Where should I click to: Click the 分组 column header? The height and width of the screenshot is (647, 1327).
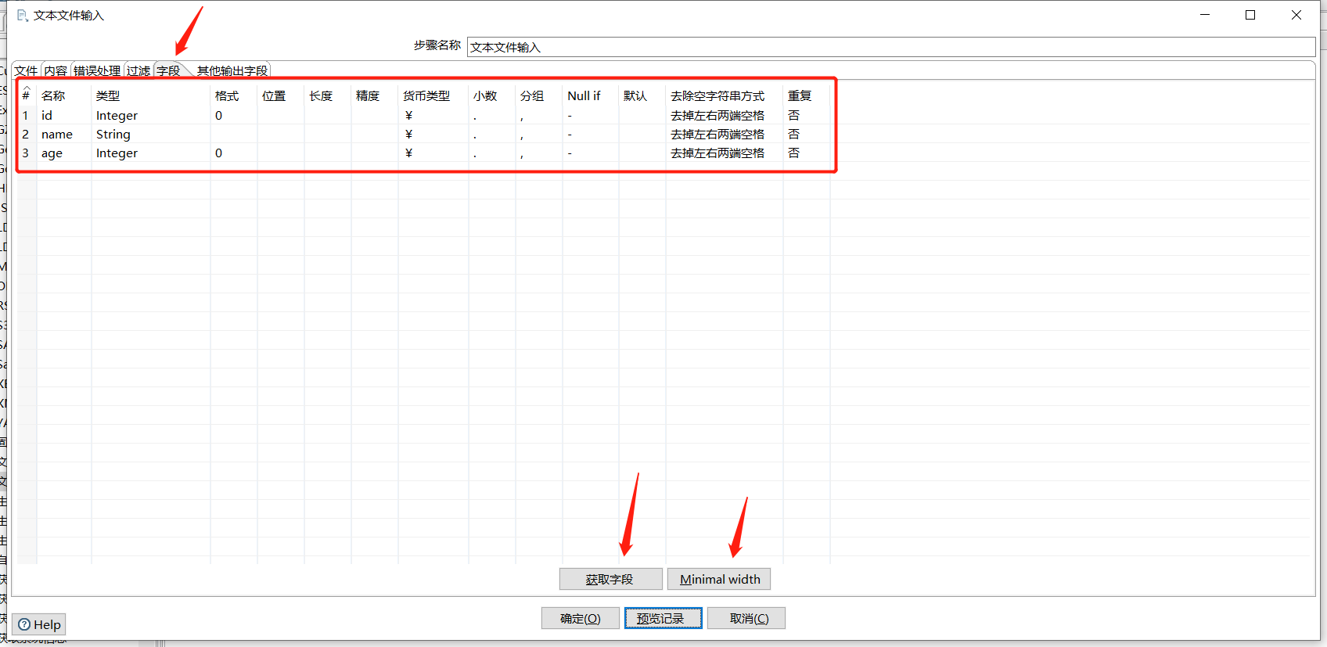tap(539, 95)
